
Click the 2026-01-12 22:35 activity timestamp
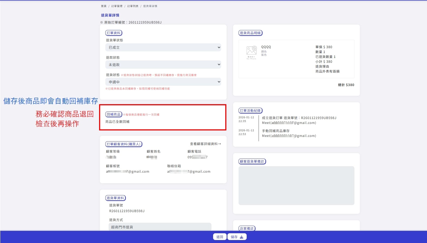tap(246, 119)
